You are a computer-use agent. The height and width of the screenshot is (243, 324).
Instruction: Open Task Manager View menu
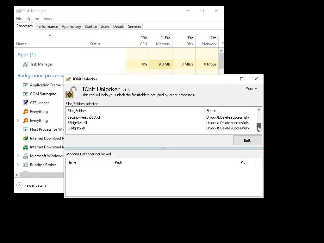pos(48,19)
